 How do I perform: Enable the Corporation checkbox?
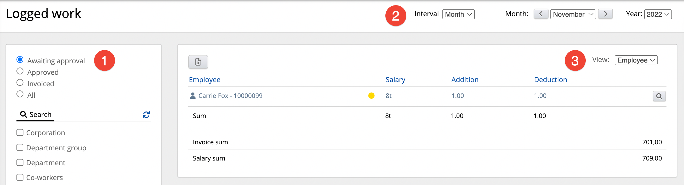pyautogui.click(x=20, y=133)
